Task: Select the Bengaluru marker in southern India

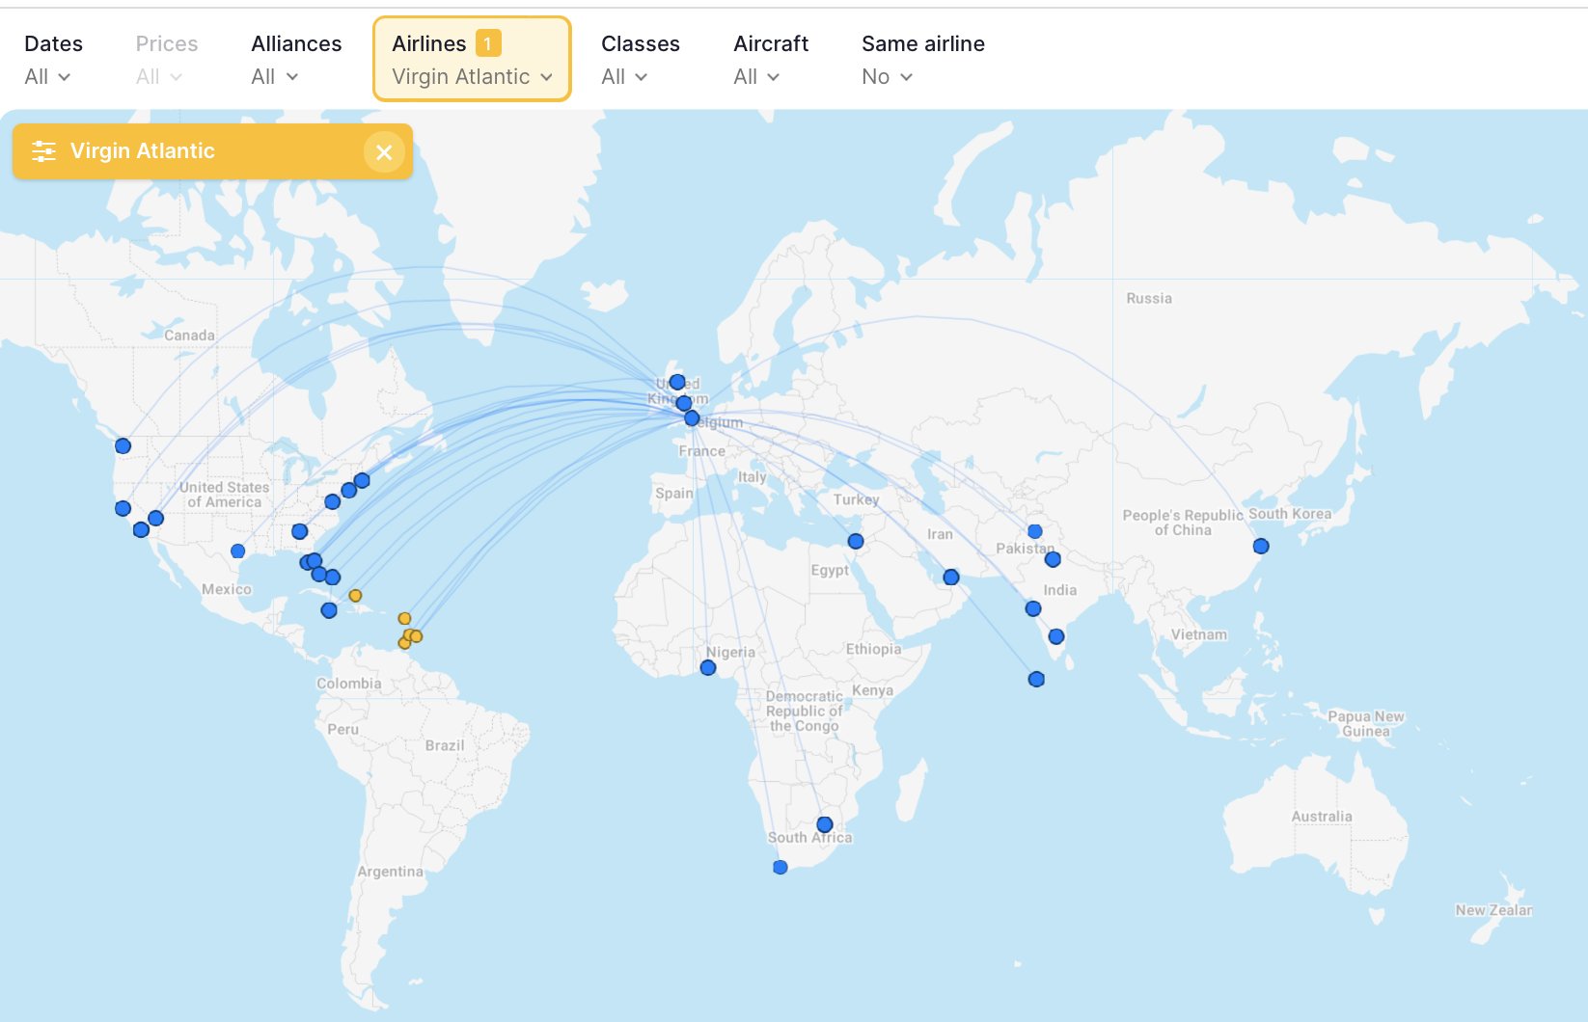Action: click(1056, 636)
